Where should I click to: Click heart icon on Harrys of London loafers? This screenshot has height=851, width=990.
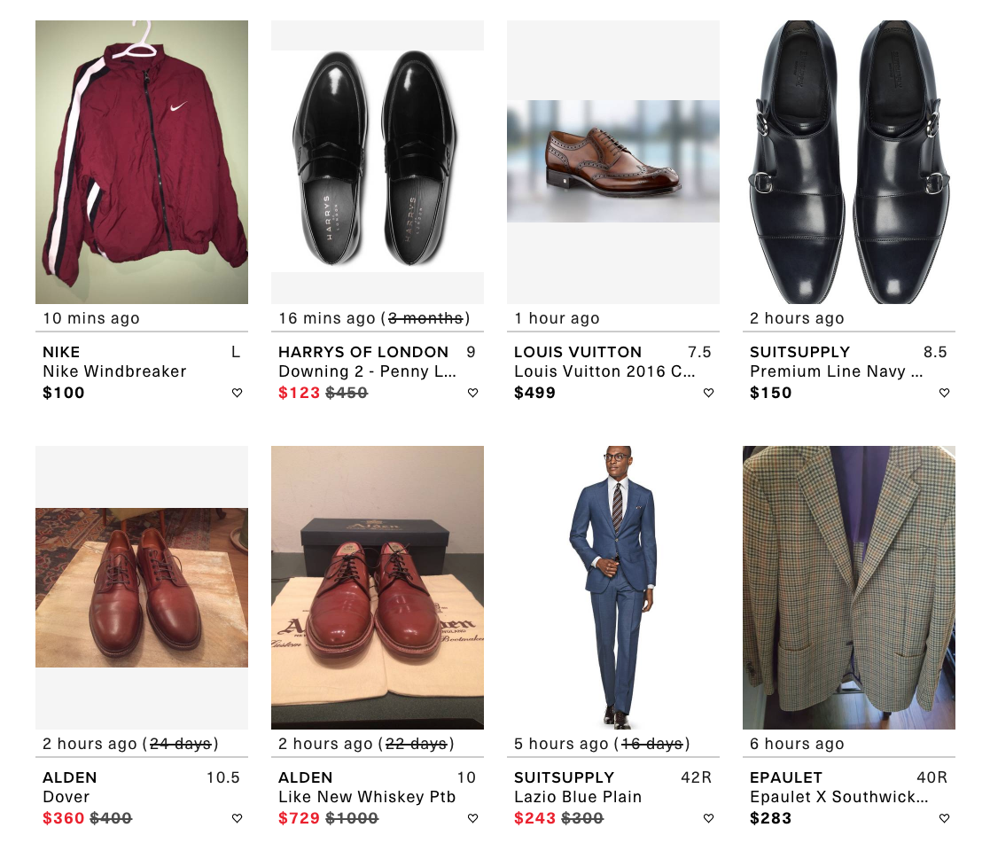tap(472, 394)
